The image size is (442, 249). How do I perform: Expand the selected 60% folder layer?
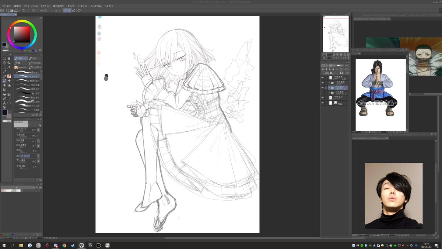(329, 87)
